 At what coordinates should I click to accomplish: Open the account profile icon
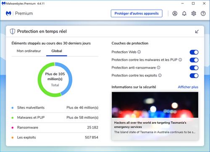point(175,13)
